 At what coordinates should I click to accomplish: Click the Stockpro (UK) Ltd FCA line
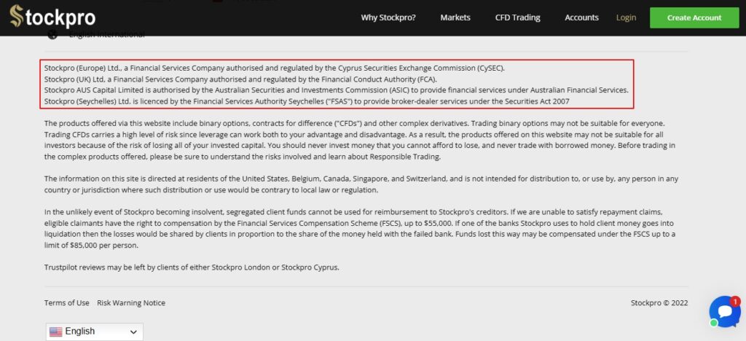pyautogui.click(x=240, y=79)
